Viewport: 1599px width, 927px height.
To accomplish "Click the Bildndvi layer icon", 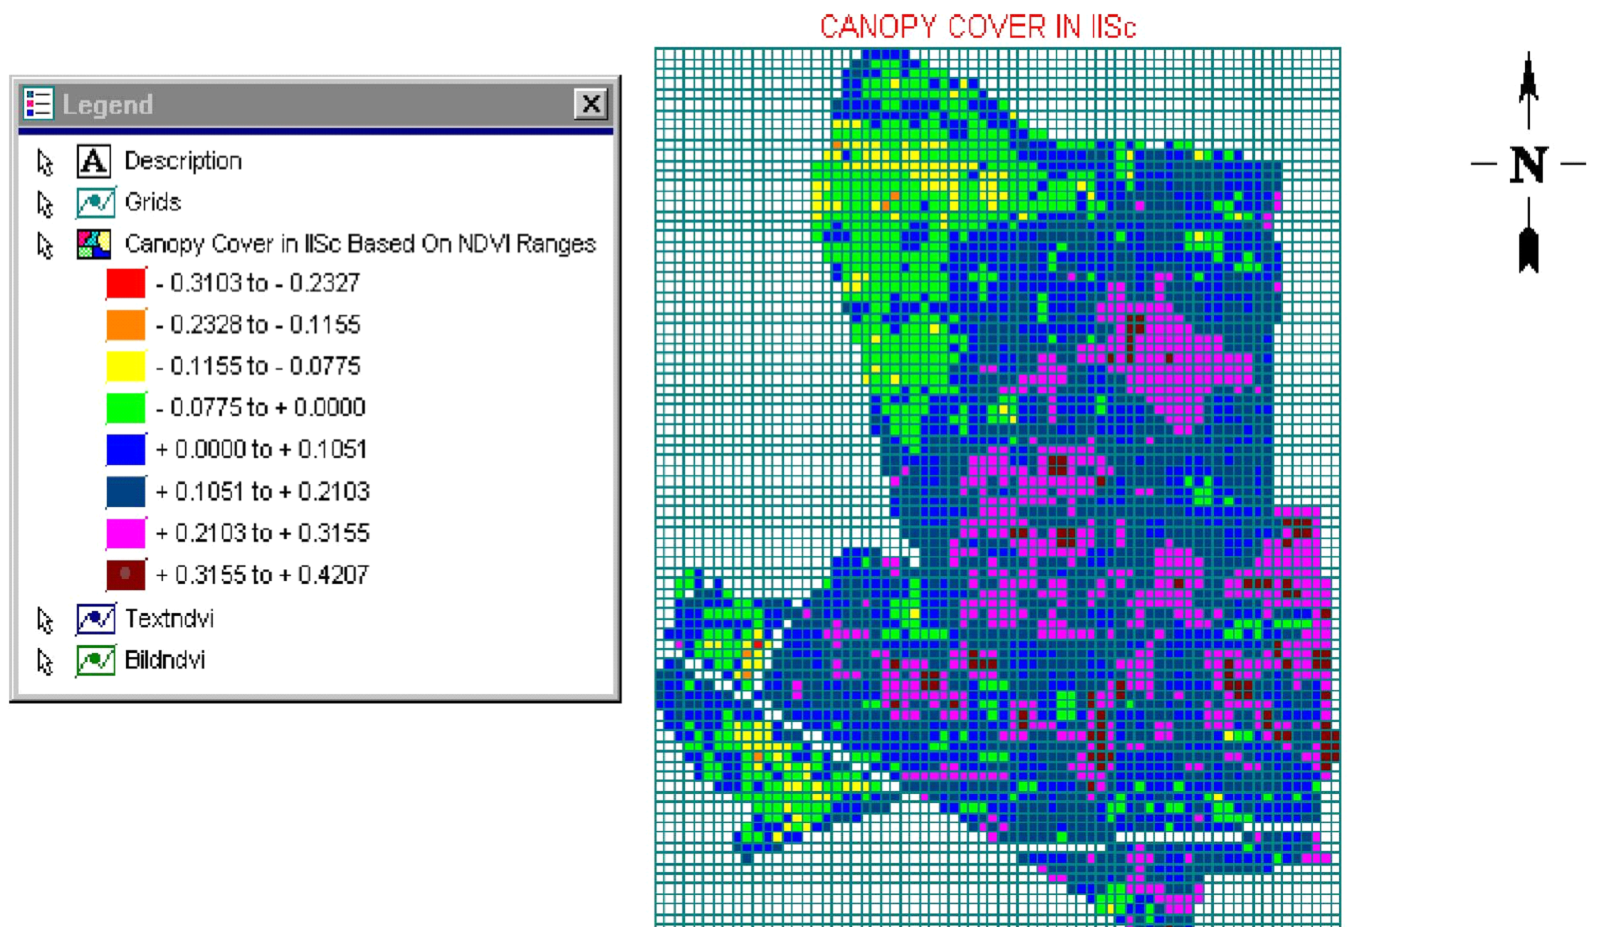I will pos(95,660).
